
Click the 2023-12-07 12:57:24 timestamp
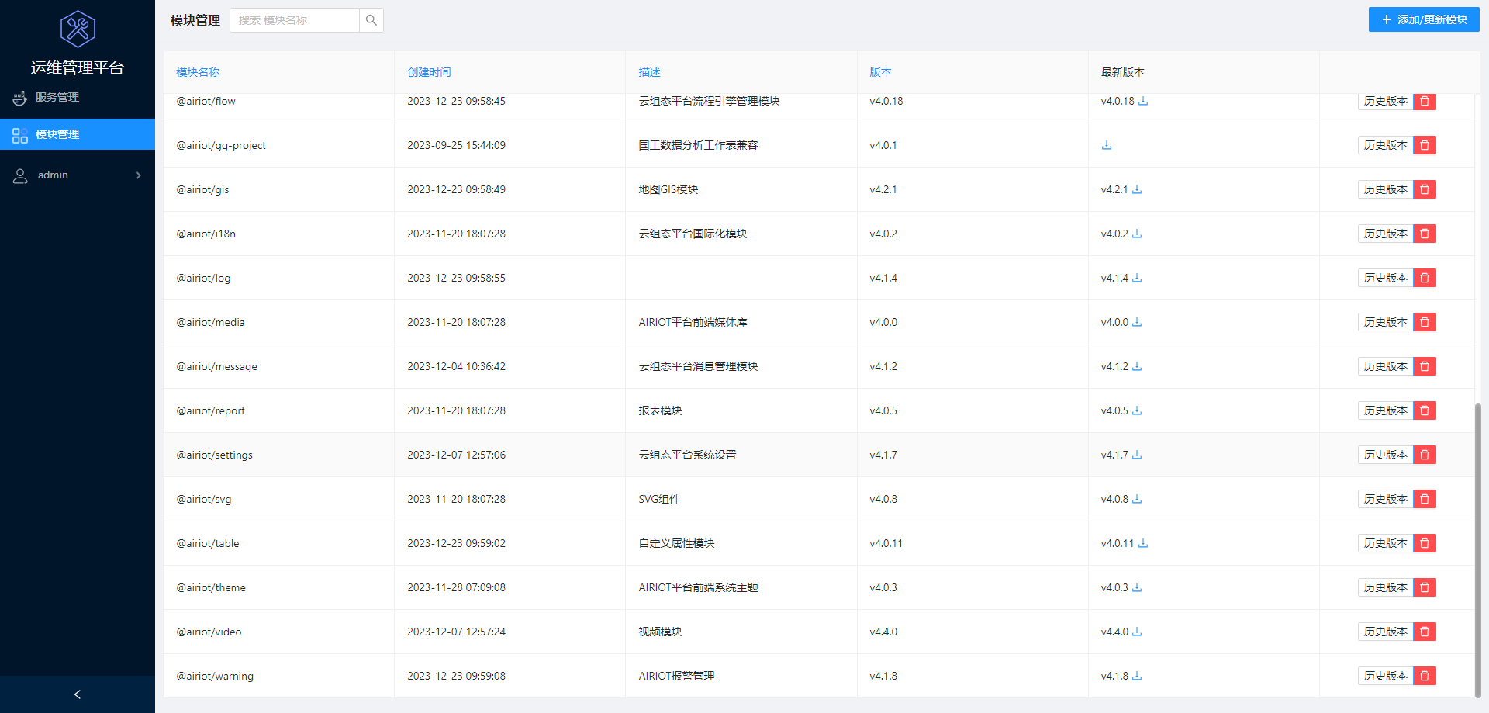pos(457,632)
